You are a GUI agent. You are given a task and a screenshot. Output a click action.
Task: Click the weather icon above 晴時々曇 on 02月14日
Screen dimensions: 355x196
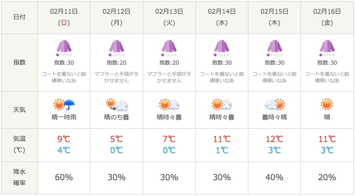tap(222, 104)
